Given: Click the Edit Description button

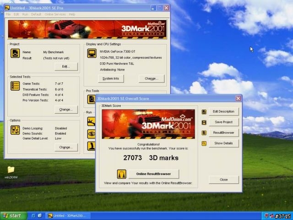Looking at the screenshot, I should pos(224,111).
